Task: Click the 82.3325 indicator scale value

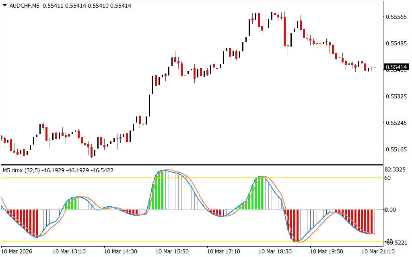Action: [396, 170]
